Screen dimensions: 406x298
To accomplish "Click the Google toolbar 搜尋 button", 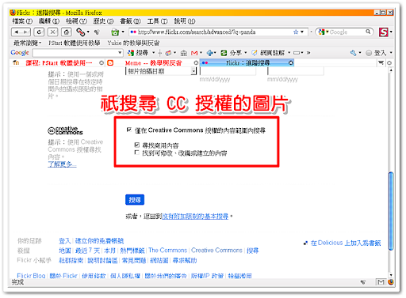I will (138, 53).
